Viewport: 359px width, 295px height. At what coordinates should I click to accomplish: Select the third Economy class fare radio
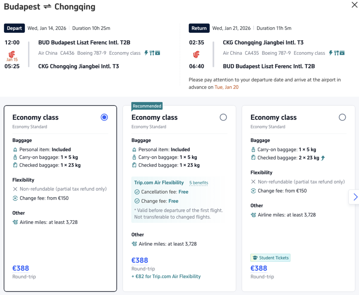coord(342,117)
